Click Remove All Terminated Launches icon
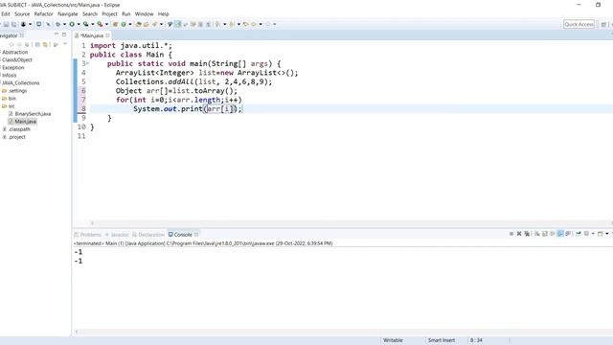 point(527,234)
